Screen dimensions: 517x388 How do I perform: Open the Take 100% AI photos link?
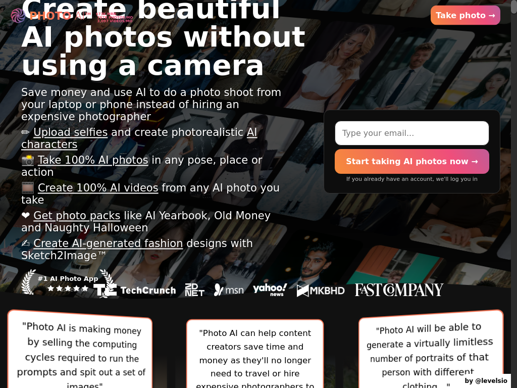point(93,160)
